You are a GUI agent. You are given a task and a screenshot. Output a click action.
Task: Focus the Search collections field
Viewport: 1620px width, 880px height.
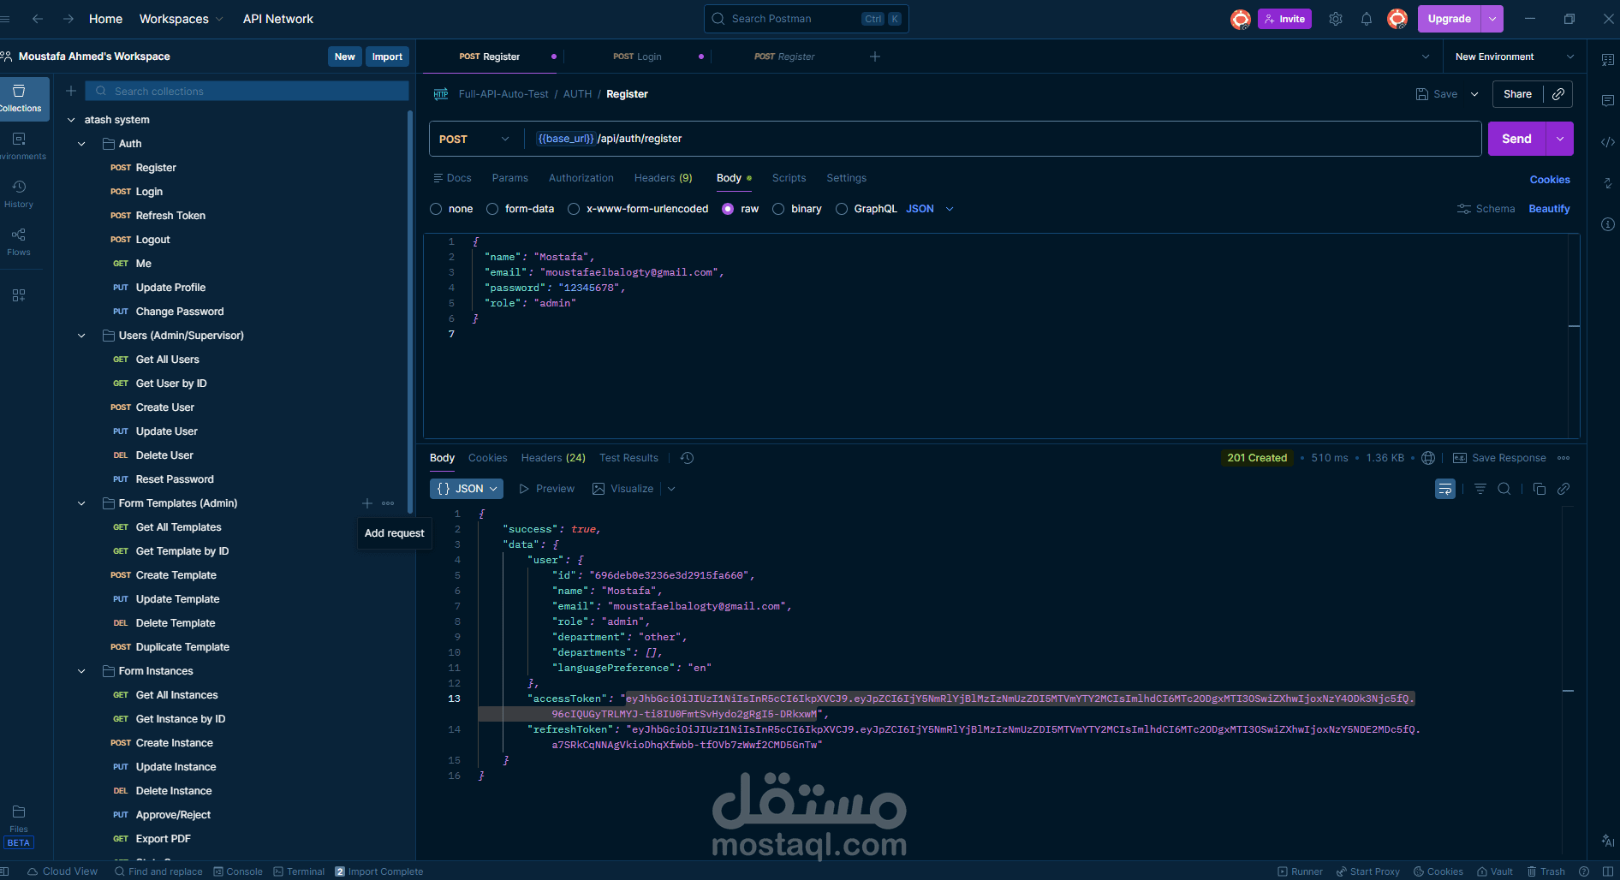click(248, 91)
